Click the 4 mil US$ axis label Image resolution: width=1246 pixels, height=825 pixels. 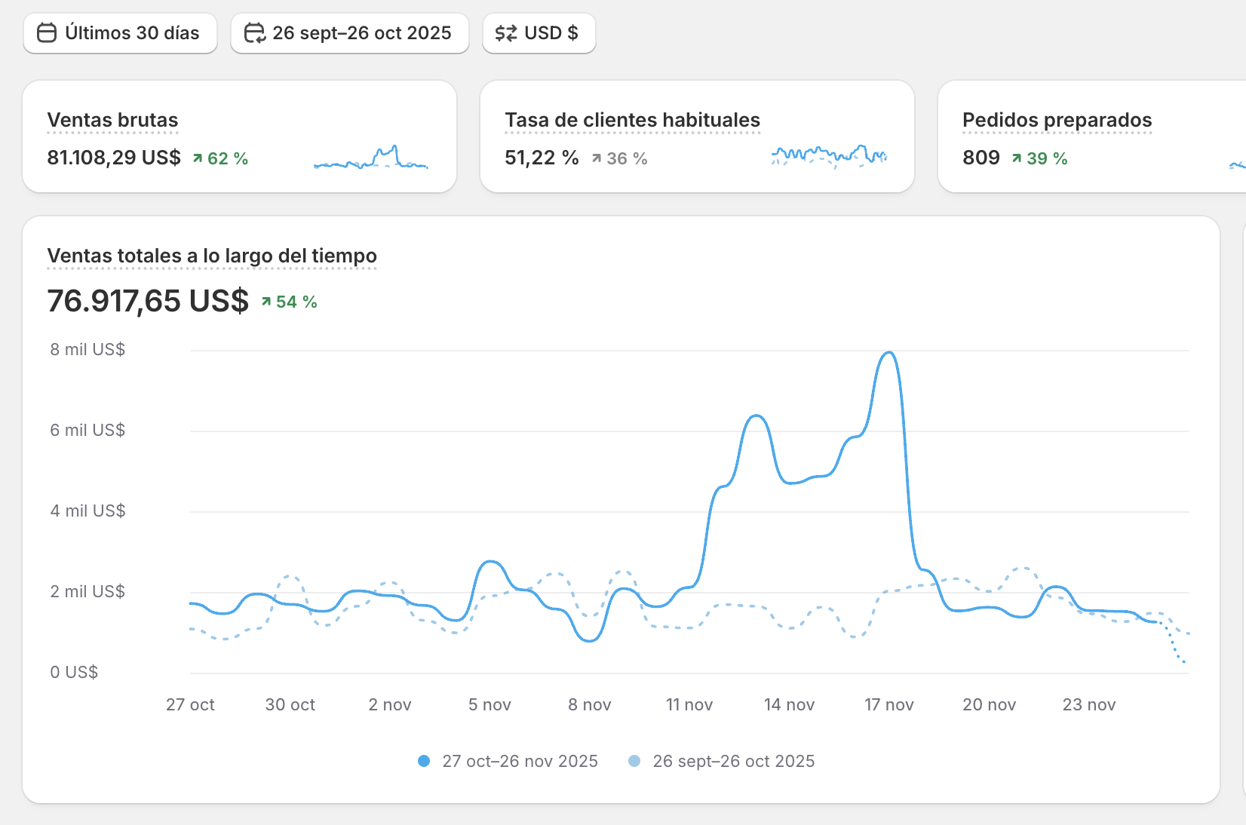point(87,511)
